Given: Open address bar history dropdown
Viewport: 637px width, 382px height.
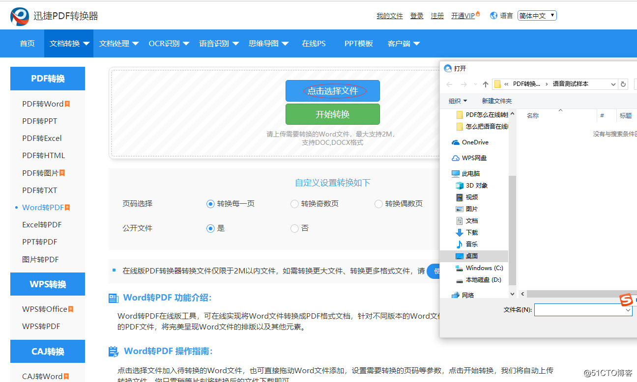Looking at the screenshot, I should [613, 84].
